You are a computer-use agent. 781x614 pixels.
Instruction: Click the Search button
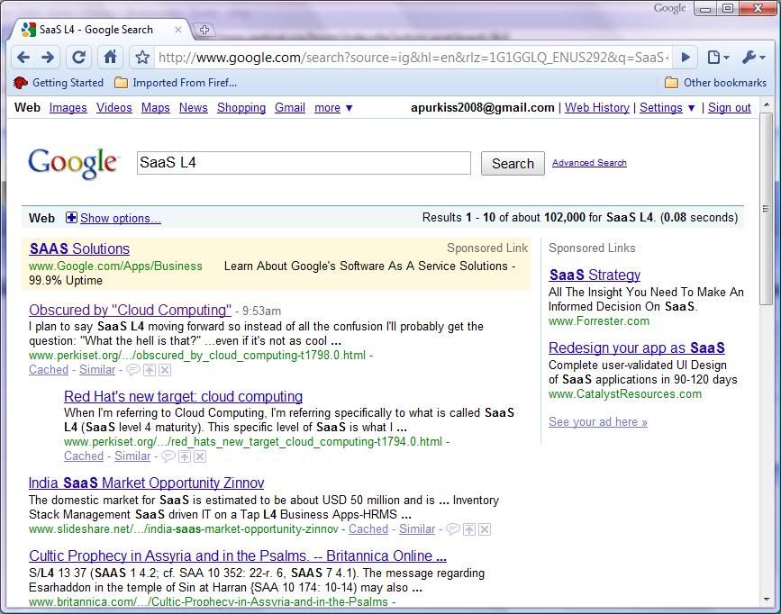pos(513,163)
